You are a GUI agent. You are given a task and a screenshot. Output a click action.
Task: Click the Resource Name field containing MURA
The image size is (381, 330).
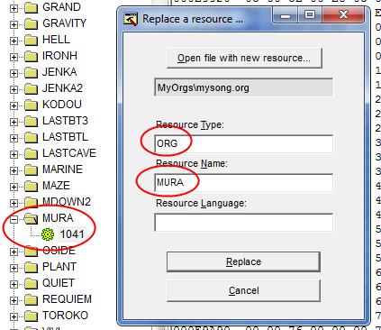pyautogui.click(x=243, y=182)
